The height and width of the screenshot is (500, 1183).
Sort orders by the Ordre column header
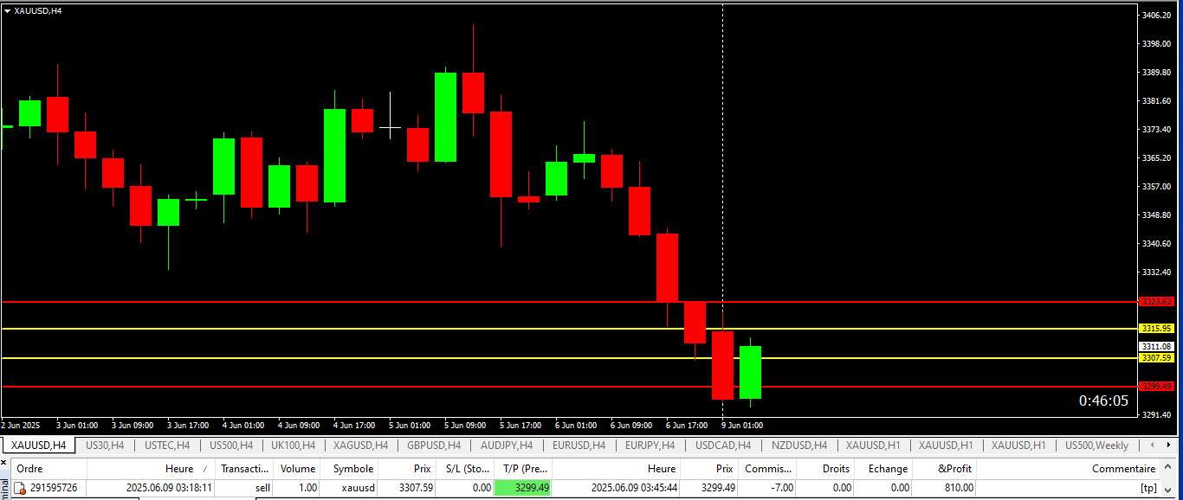[29, 469]
